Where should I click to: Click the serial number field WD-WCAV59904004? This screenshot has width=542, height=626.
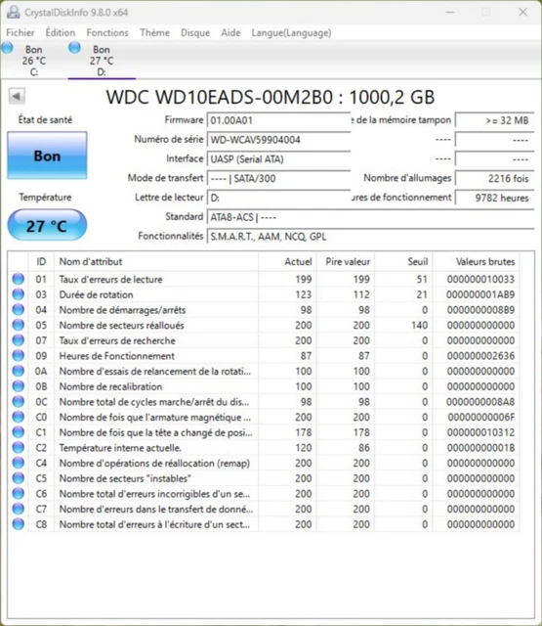pos(278,140)
